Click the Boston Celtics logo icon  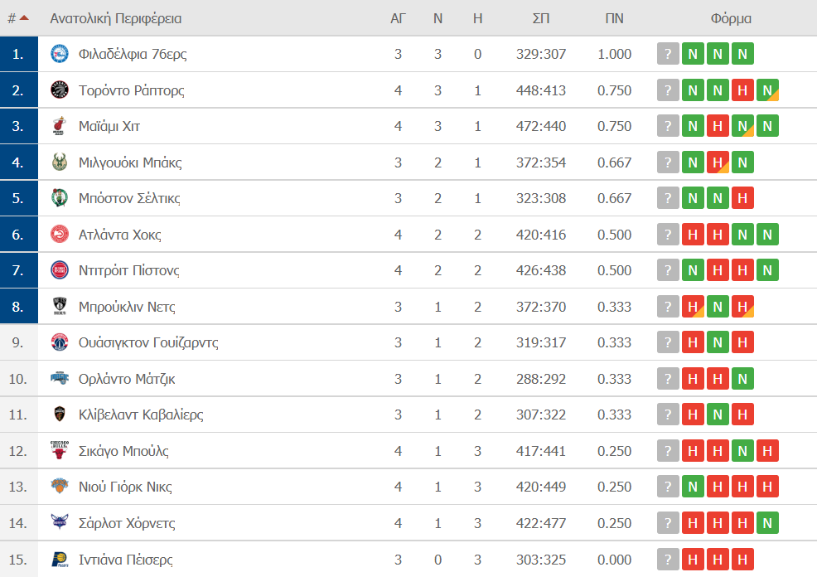pos(60,198)
